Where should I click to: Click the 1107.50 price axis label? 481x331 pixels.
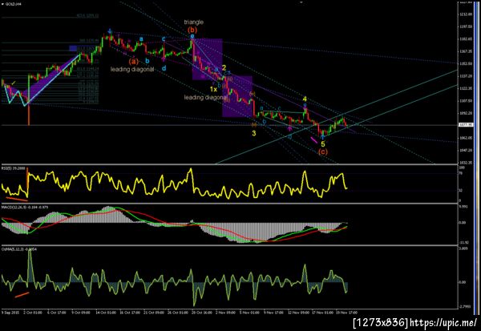point(466,101)
